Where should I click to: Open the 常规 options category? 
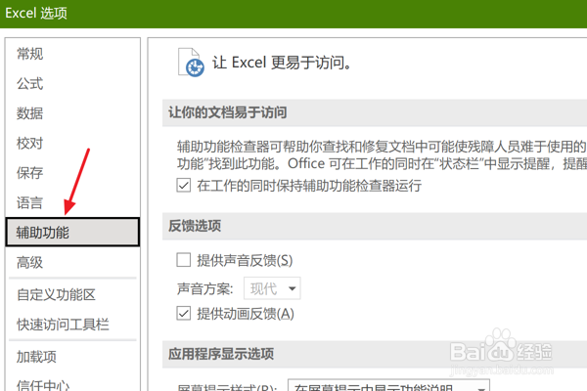coord(30,54)
